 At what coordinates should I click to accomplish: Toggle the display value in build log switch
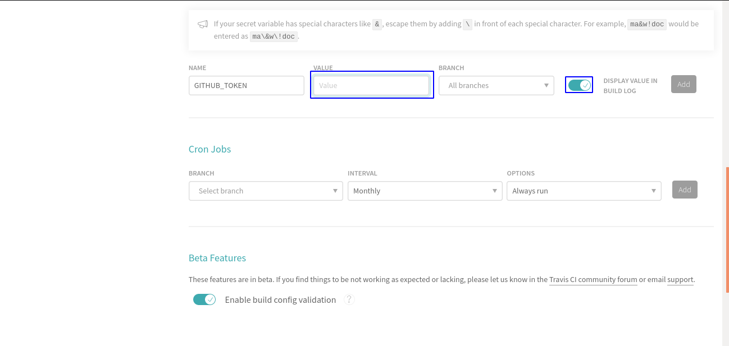coord(579,85)
